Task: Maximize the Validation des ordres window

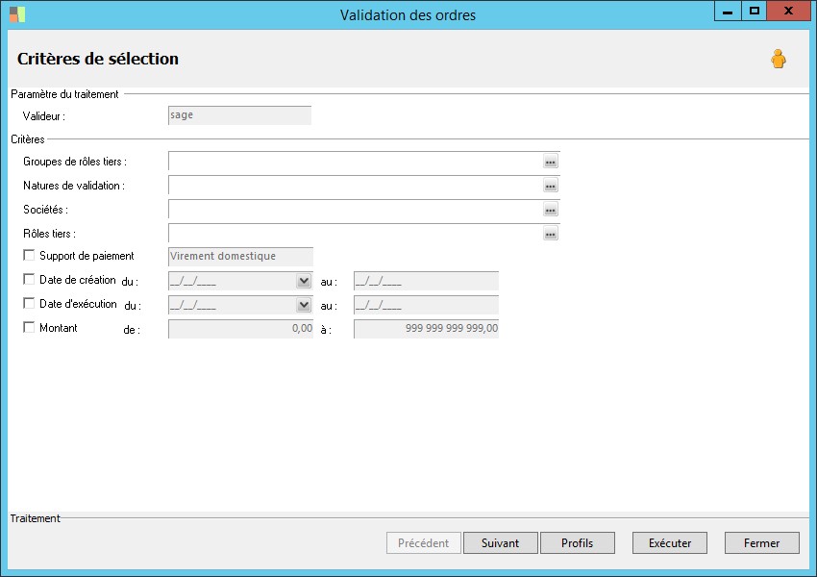Action: click(754, 11)
